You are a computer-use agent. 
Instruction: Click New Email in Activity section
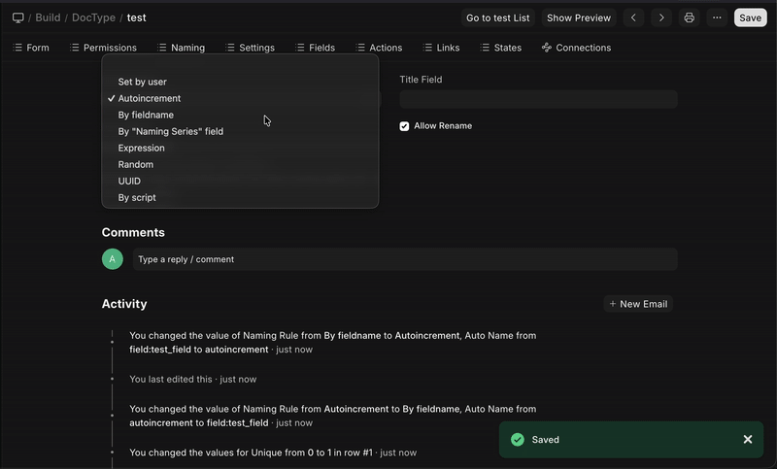click(638, 304)
